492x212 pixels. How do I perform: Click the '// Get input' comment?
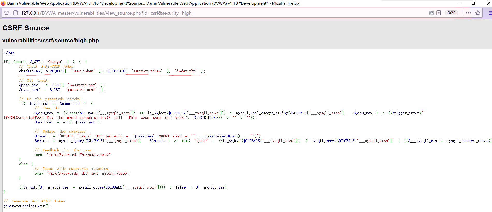33,80
